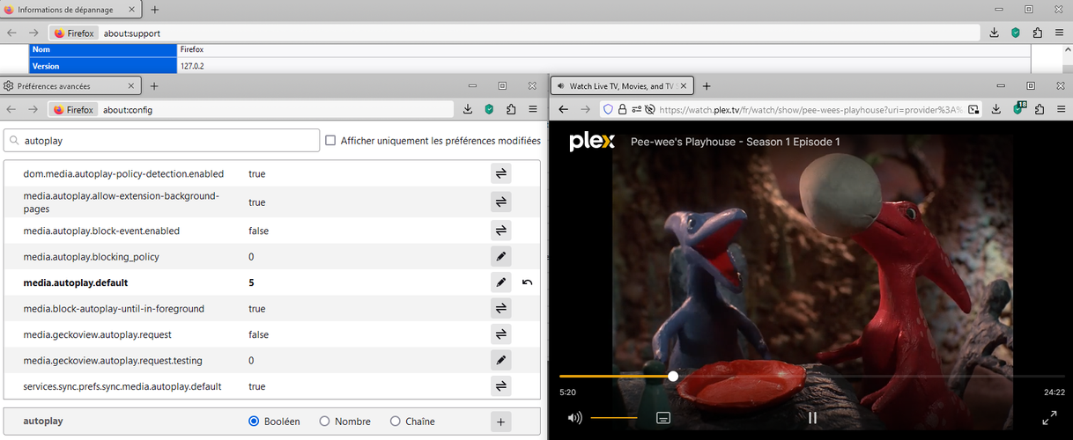1073x440 pixels.
Task: Select the Chaîne radio option
Action: point(395,422)
